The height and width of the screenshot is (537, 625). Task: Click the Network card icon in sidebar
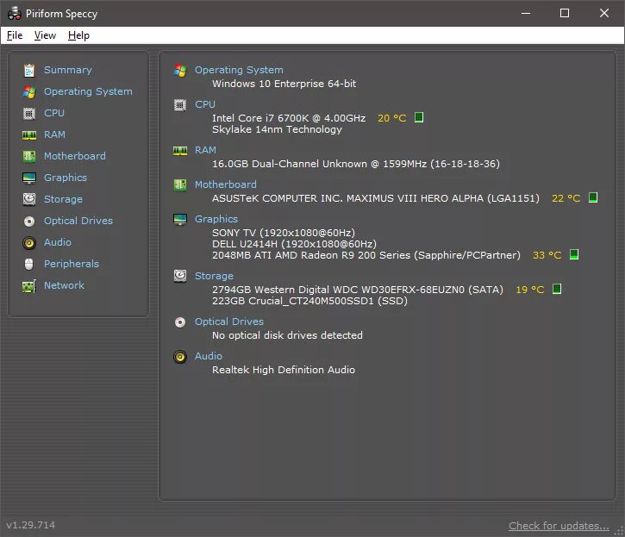tap(29, 286)
